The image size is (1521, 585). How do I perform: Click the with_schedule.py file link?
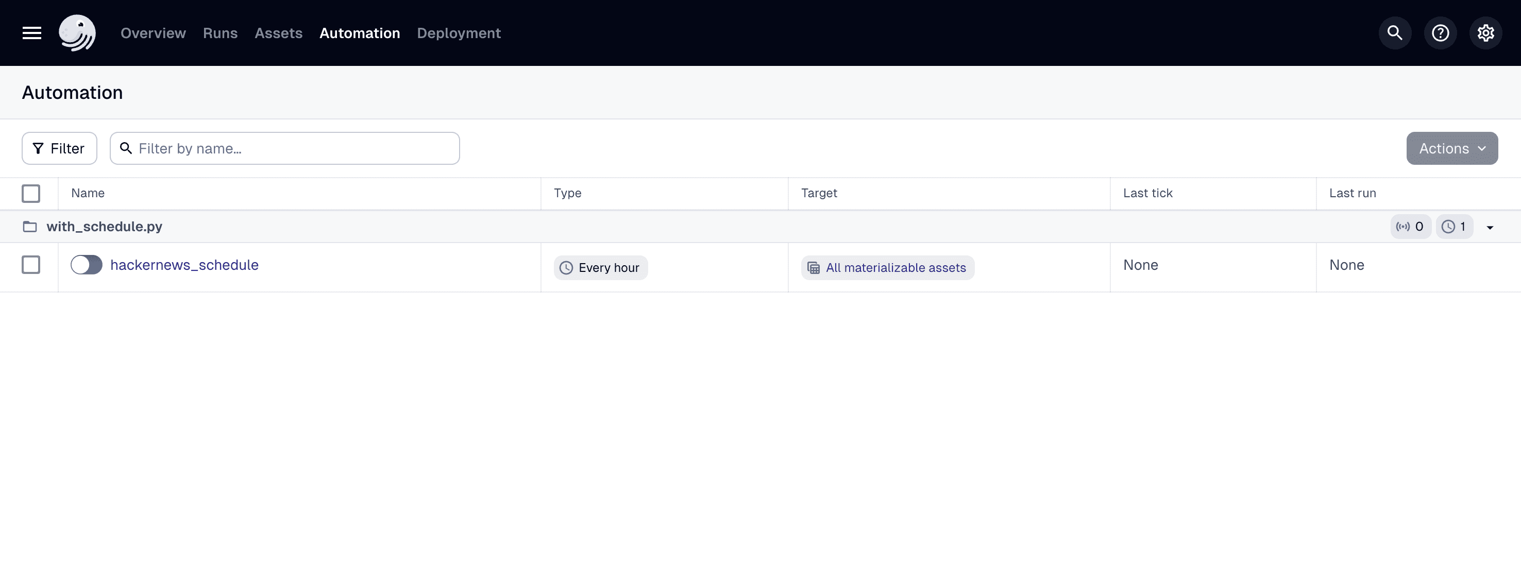point(104,226)
